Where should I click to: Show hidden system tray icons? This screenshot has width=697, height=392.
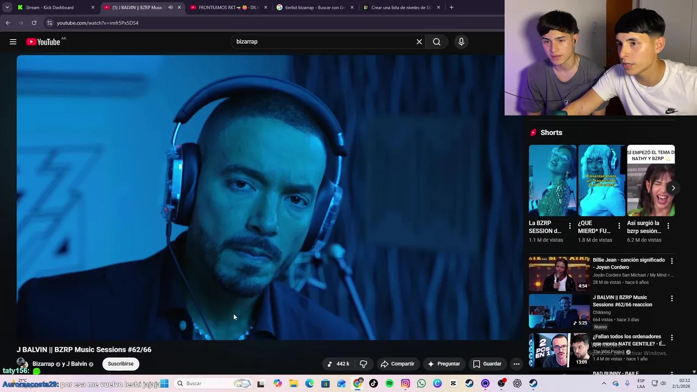pyautogui.click(x=604, y=383)
